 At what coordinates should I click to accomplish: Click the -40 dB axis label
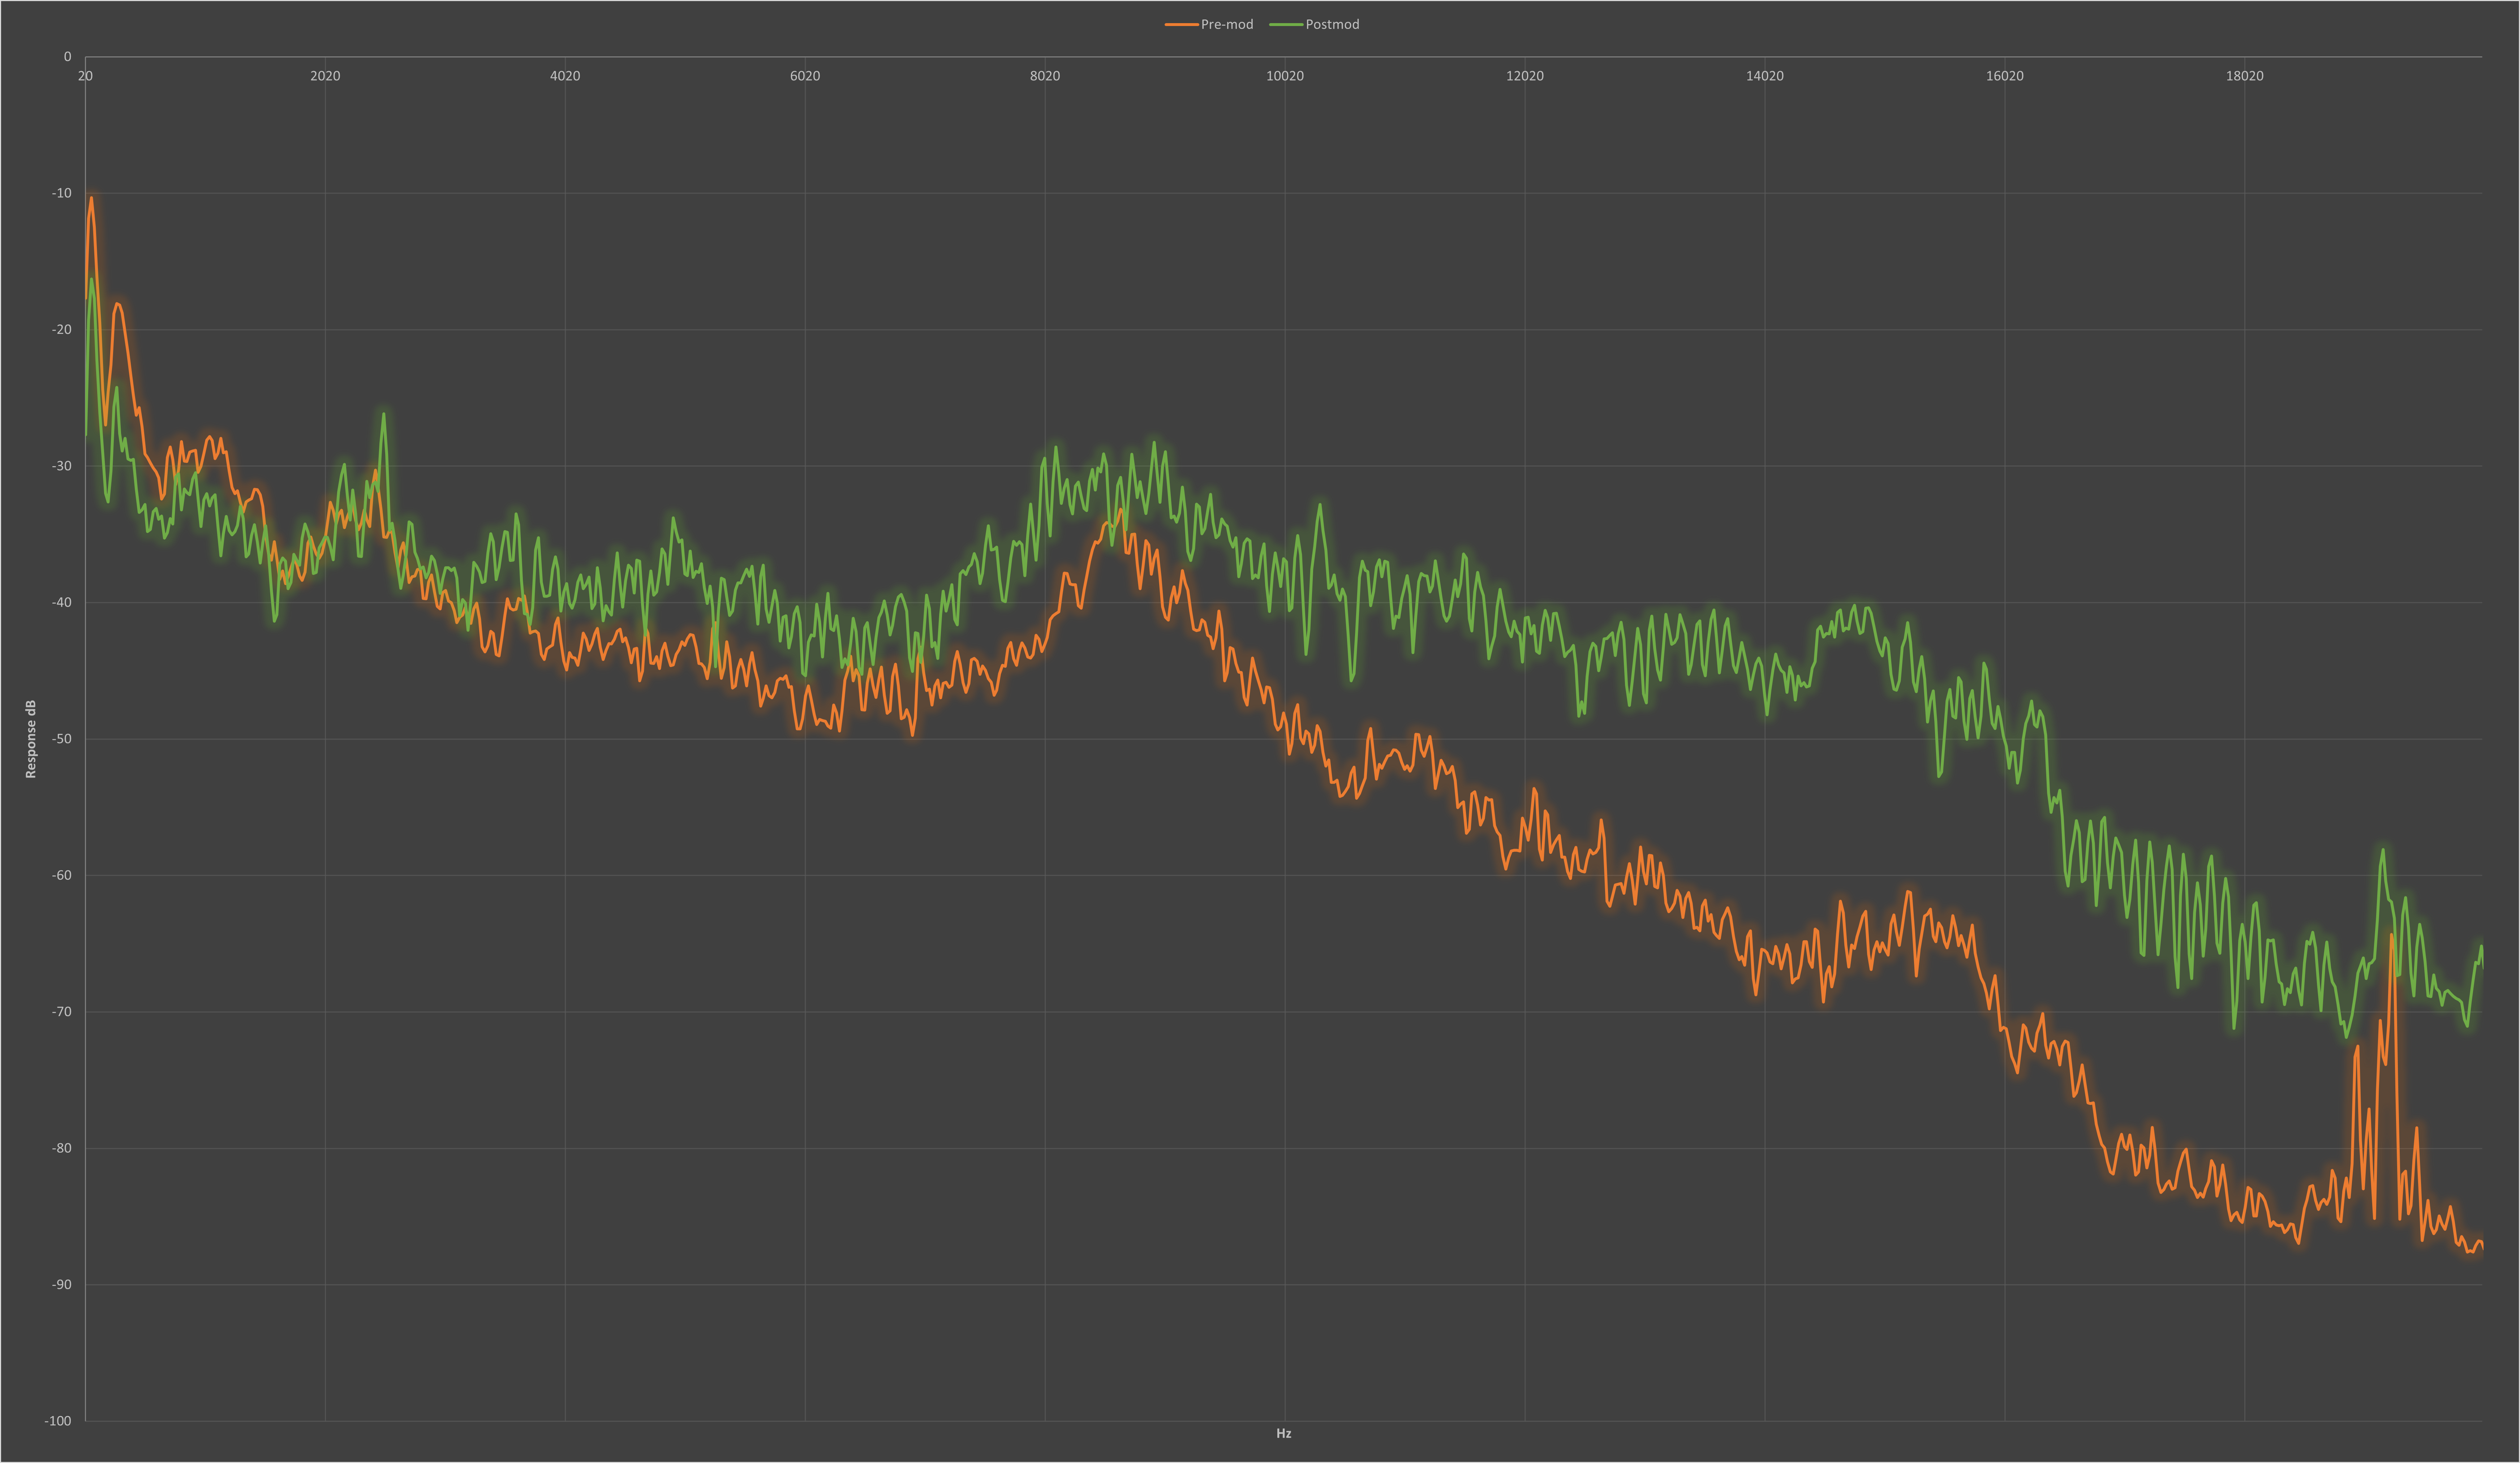pyautogui.click(x=62, y=602)
